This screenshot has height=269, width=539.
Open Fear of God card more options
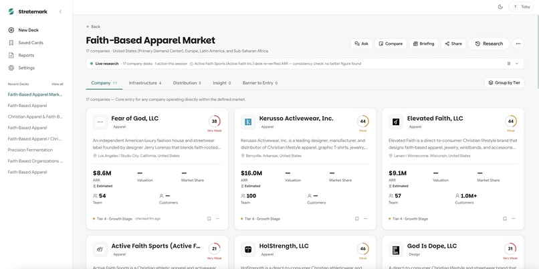pos(217,219)
